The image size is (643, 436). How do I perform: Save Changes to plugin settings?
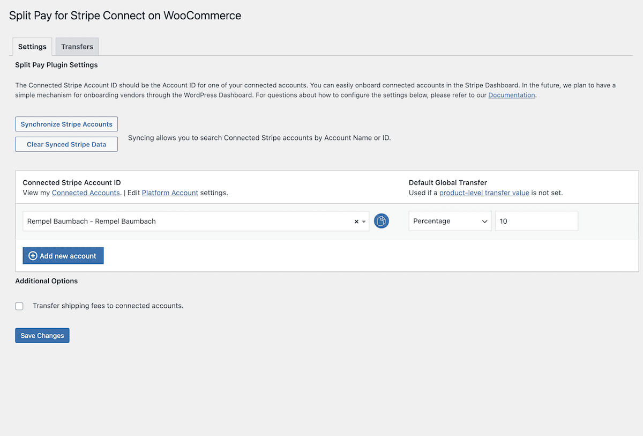(x=42, y=336)
